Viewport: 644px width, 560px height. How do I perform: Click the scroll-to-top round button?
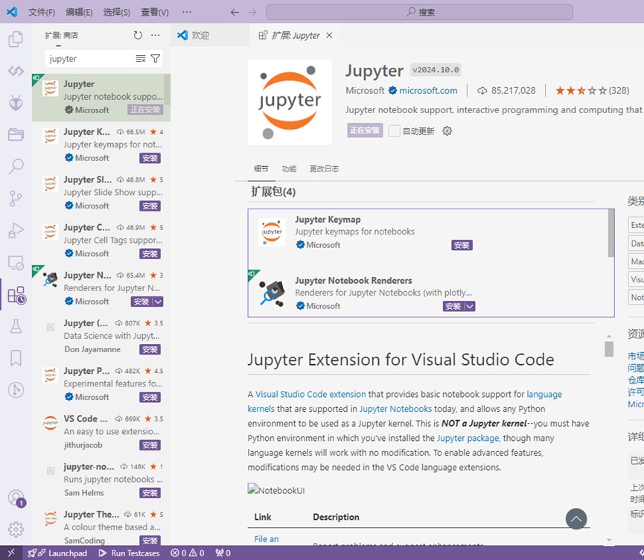[x=576, y=519]
